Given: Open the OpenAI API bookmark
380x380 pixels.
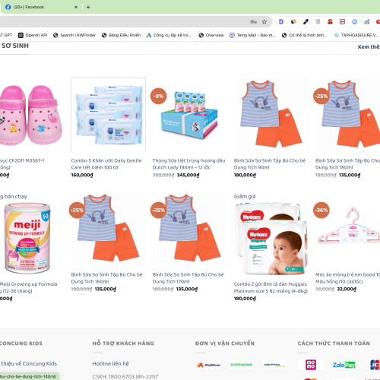Looking at the screenshot, I should tap(33, 35).
